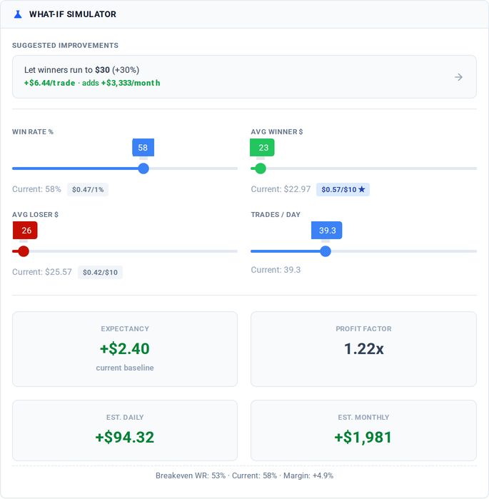Click the 39.3 trades per day bubble
The width and height of the screenshot is (489, 499).
327,230
